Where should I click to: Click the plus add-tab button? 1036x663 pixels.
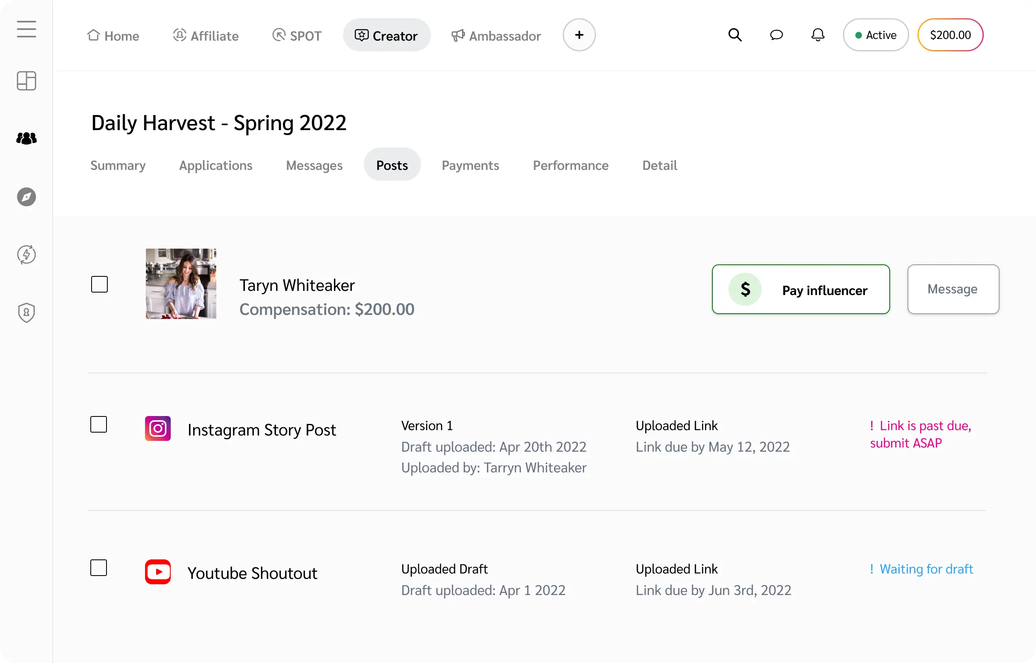click(x=579, y=35)
